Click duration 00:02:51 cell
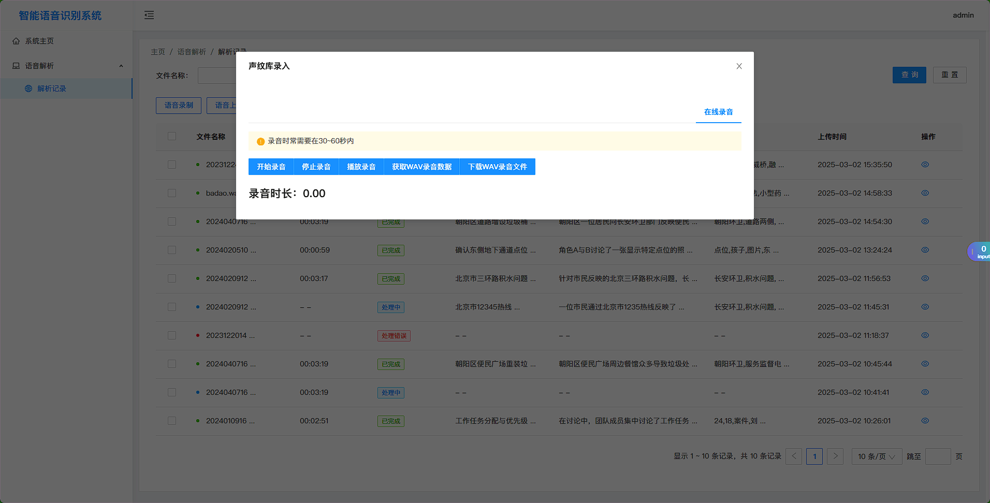Image resolution: width=990 pixels, height=503 pixels. point(314,421)
